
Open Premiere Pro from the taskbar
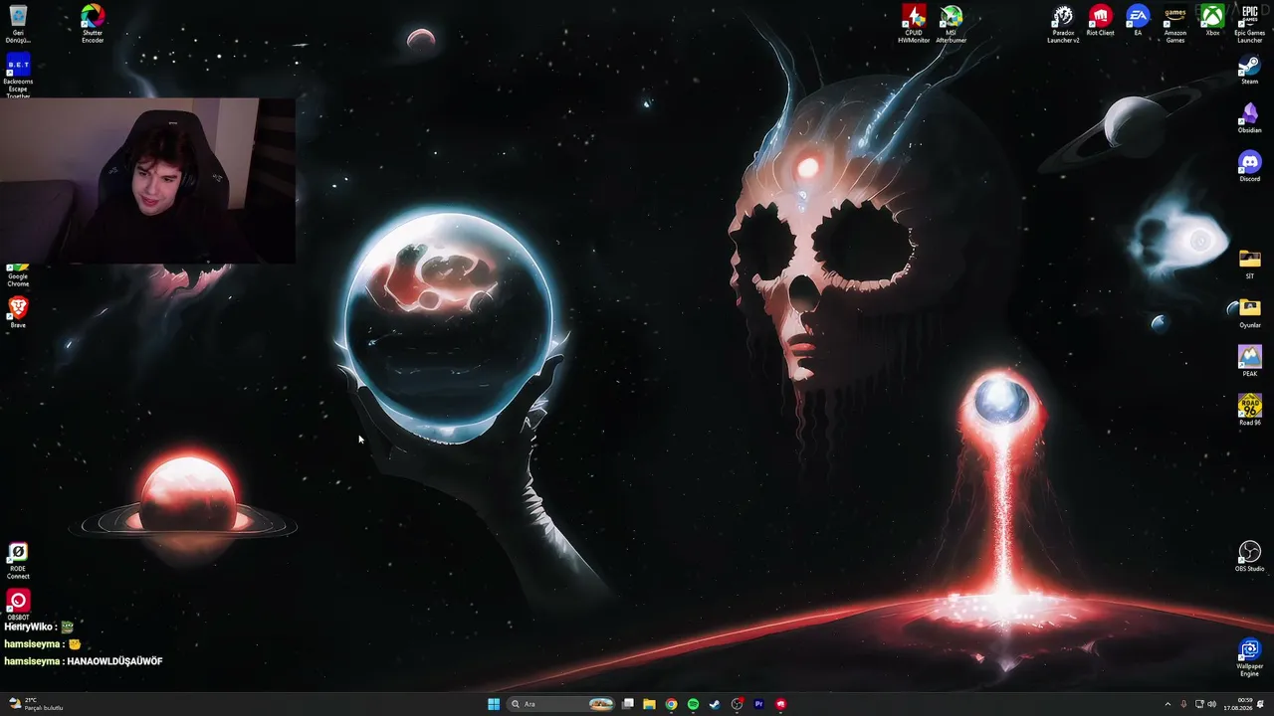(x=758, y=704)
